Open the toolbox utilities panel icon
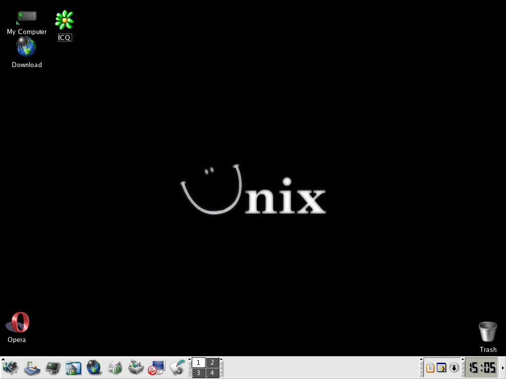The height and width of the screenshot is (379, 506). pos(135,368)
